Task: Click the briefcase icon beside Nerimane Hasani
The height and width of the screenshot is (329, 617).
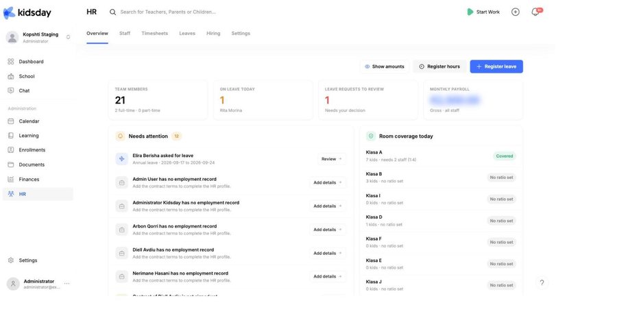Action: [x=121, y=277]
